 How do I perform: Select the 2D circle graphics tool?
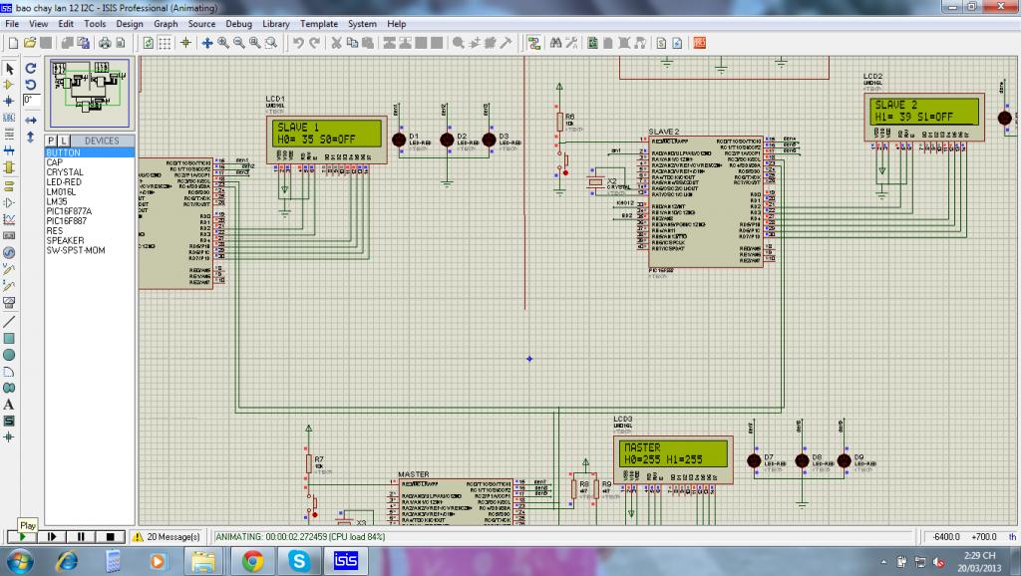tap(9, 354)
